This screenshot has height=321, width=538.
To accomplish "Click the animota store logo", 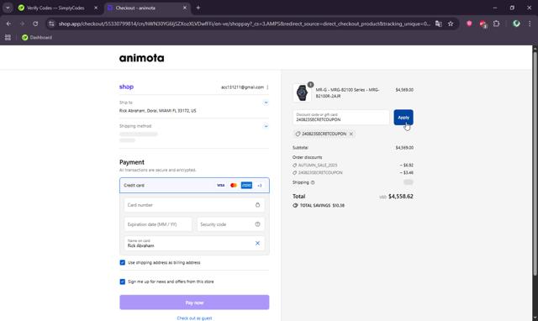I will pyautogui.click(x=142, y=58).
